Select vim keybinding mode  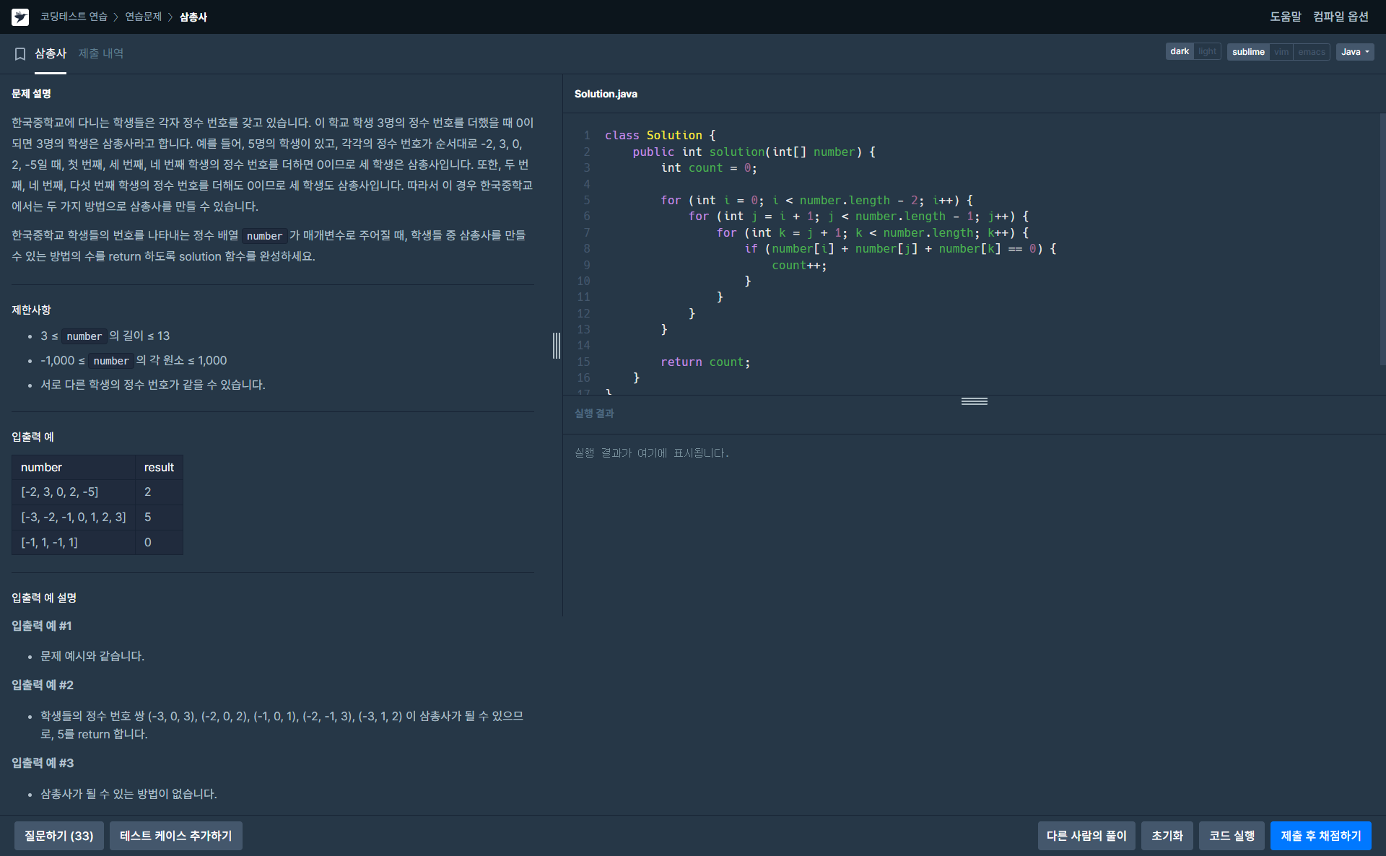pyautogui.click(x=1281, y=52)
